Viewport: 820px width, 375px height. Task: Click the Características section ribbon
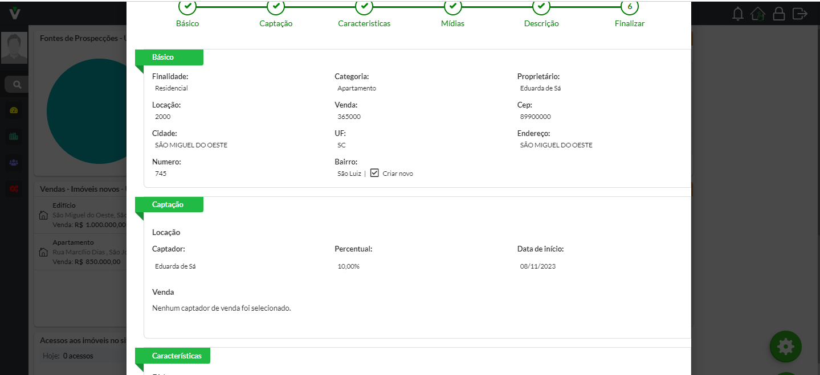173,356
